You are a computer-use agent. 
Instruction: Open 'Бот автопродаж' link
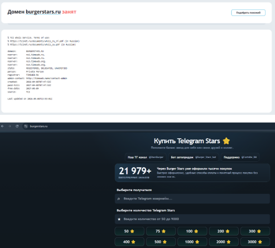(193, 157)
